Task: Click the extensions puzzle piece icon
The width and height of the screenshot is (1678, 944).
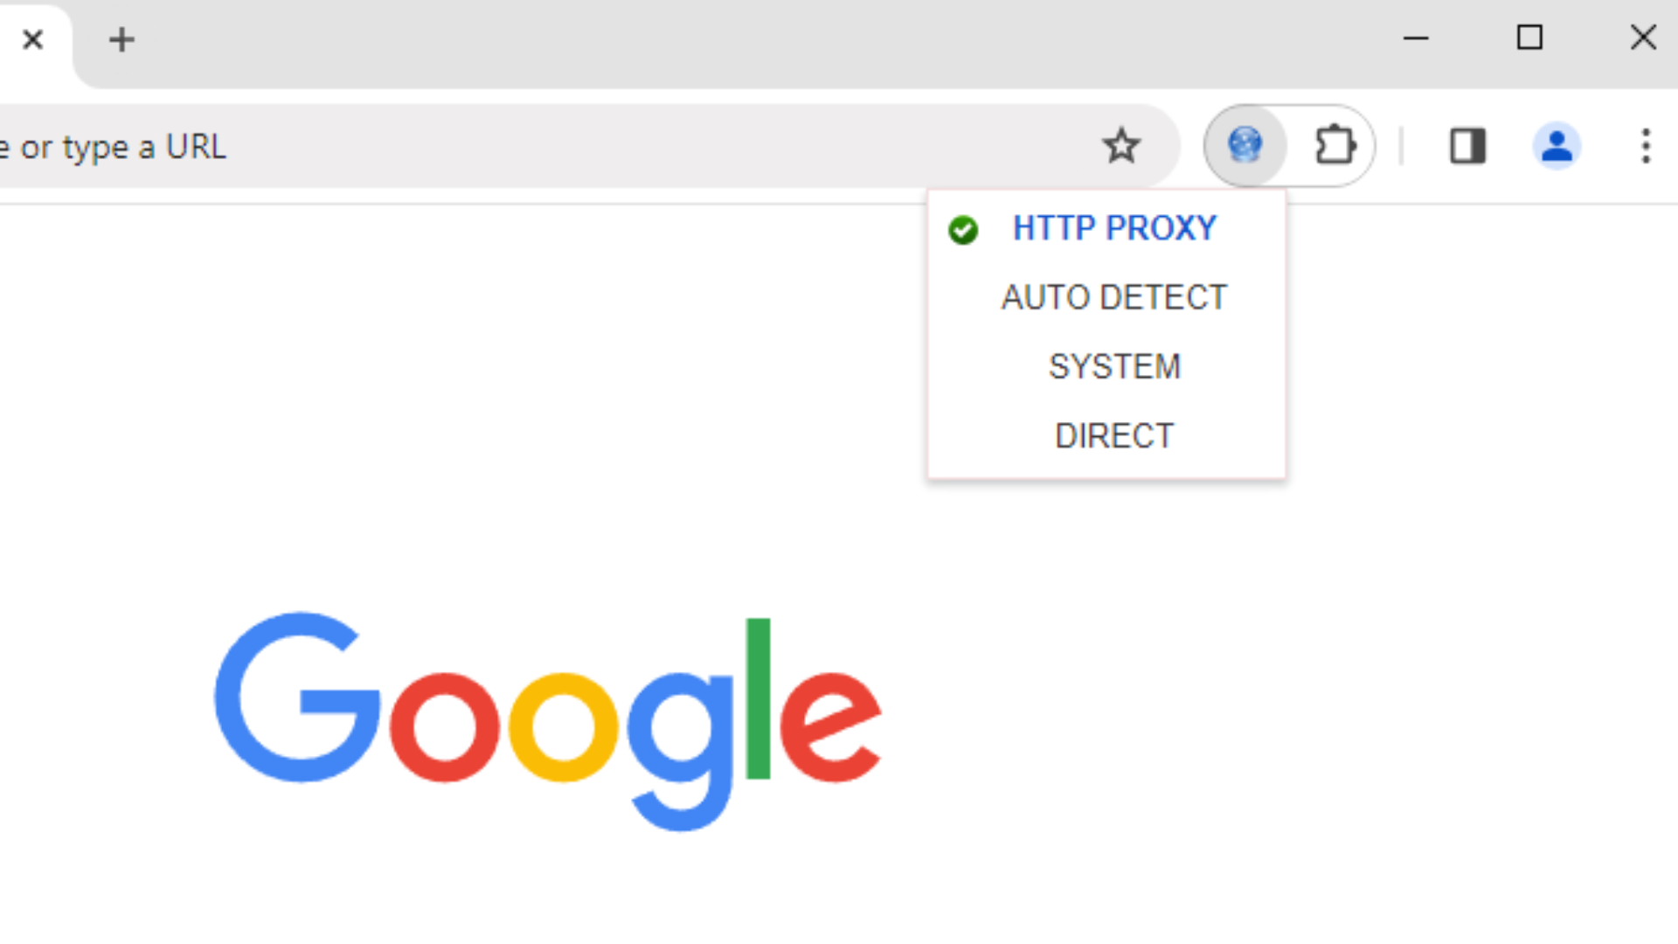Action: 1334,144
